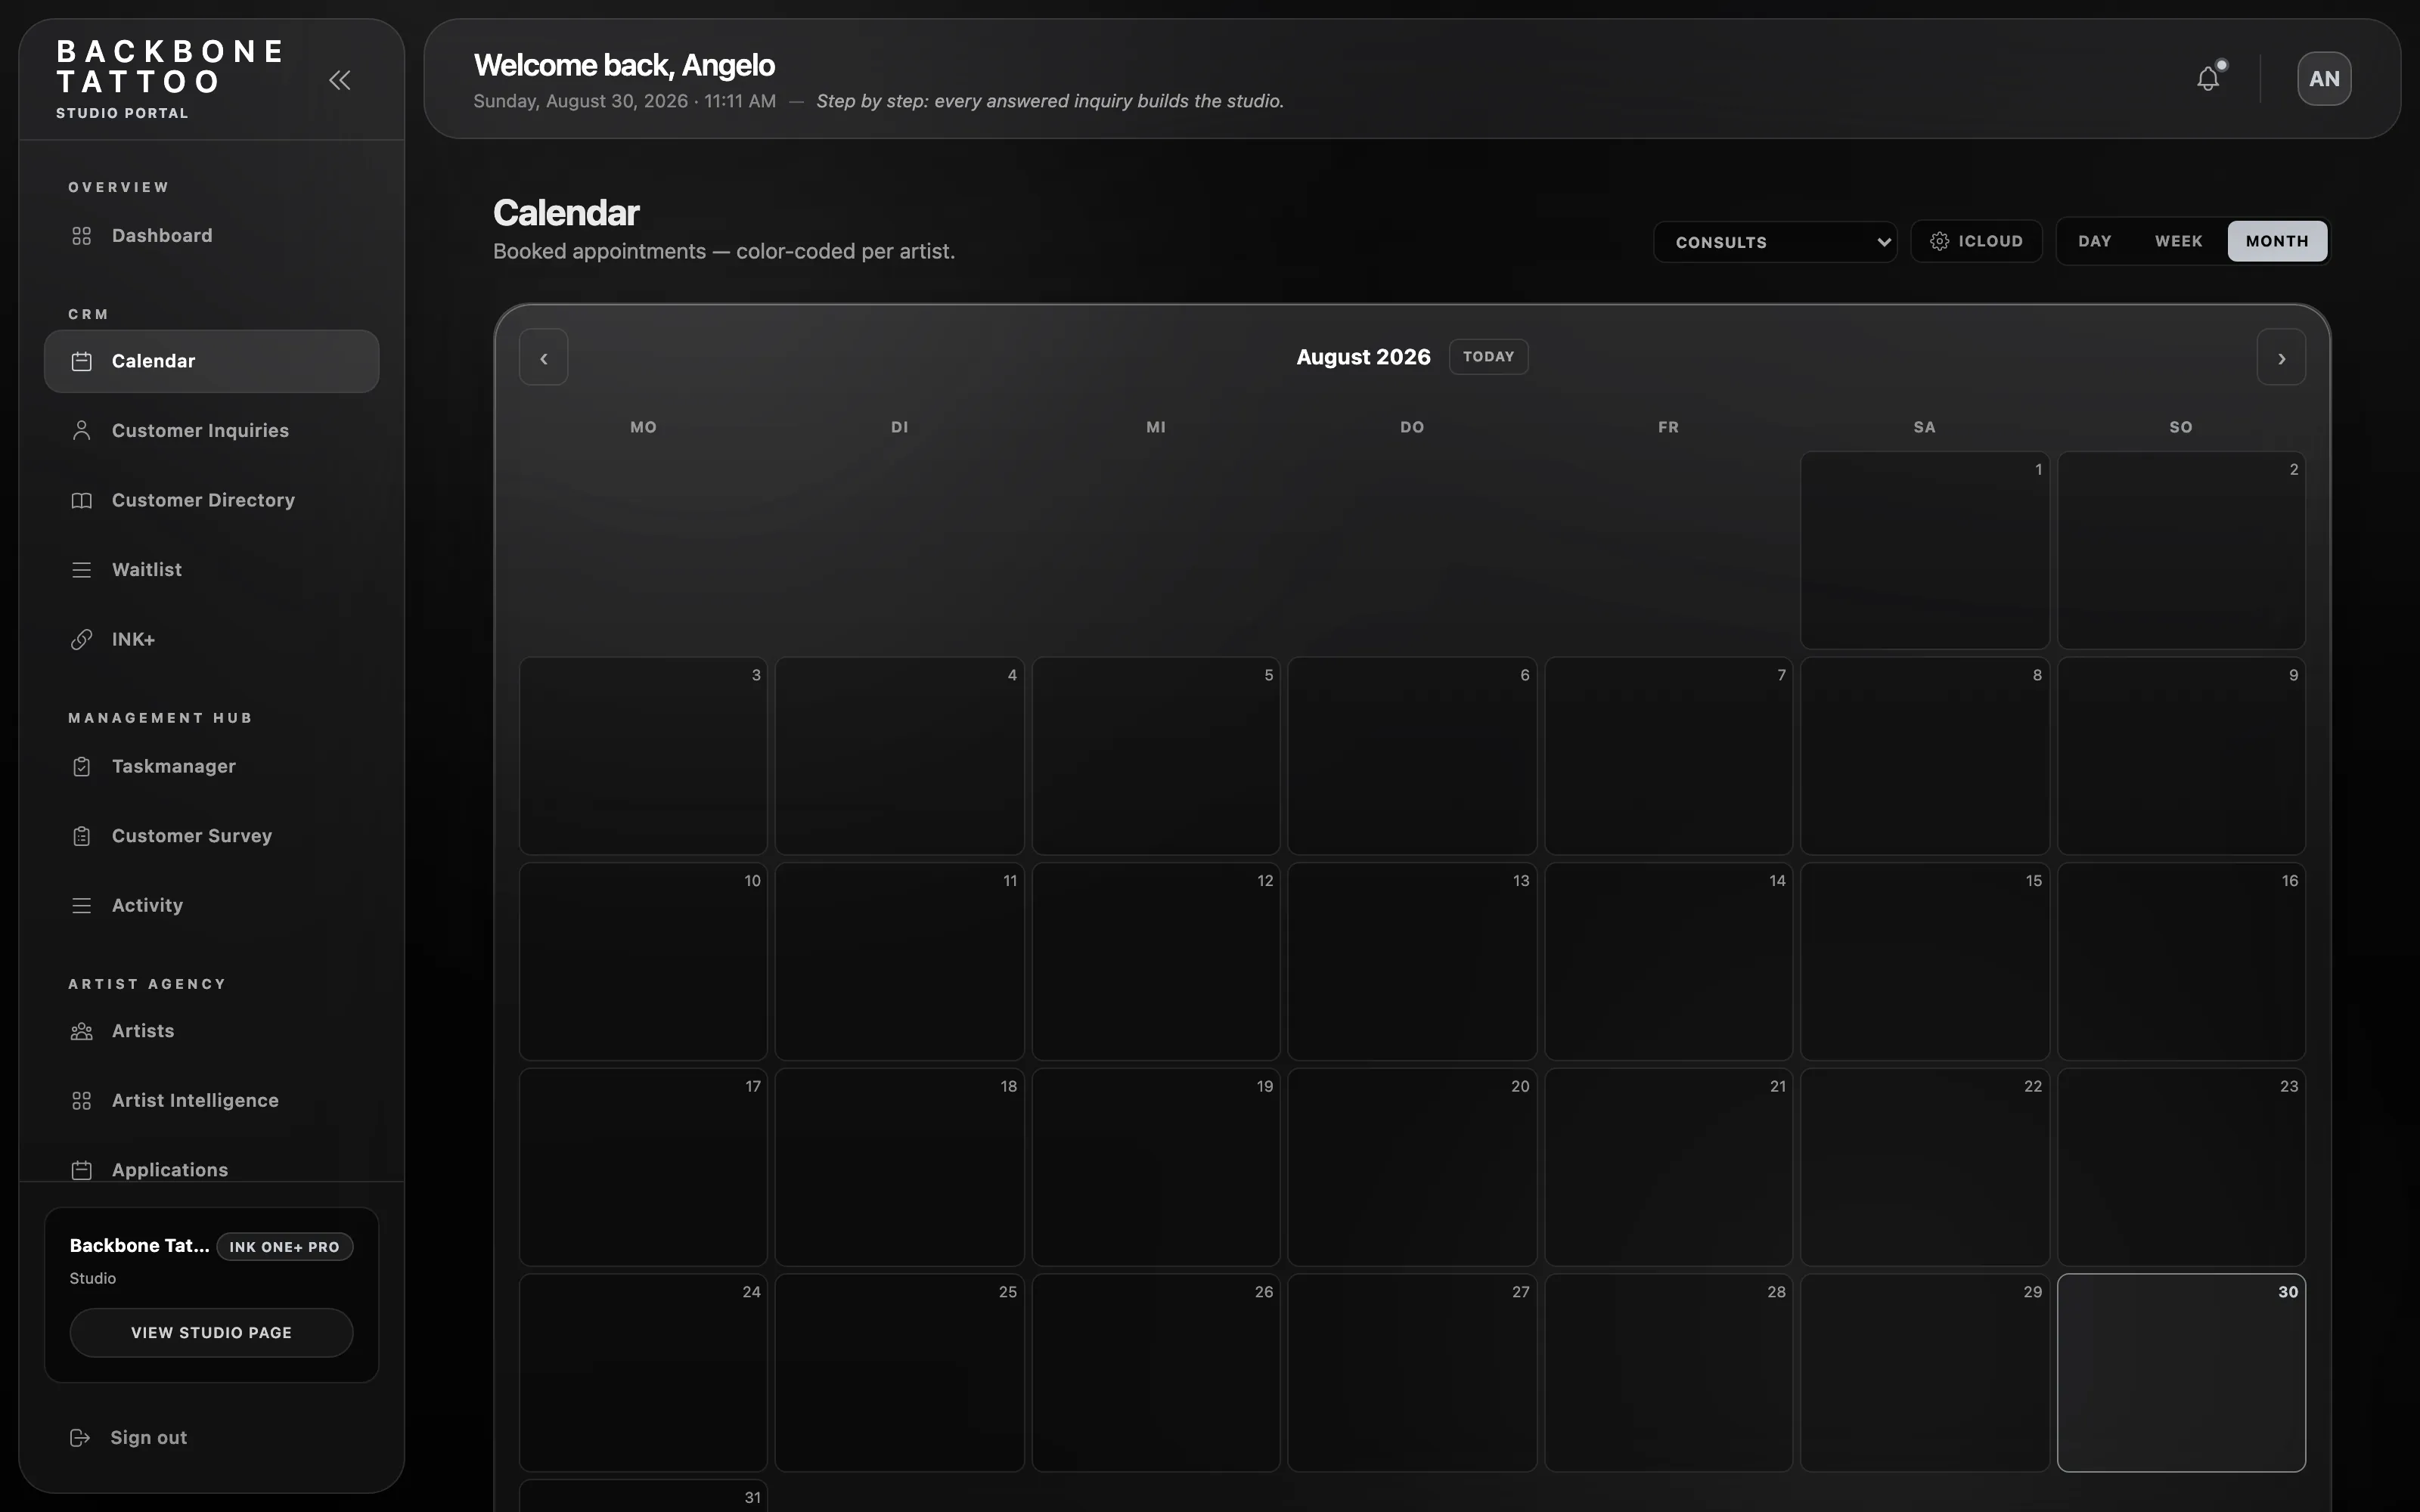2420x1512 pixels.
Task: Select August 20 day cell
Action: (x=1412, y=1167)
